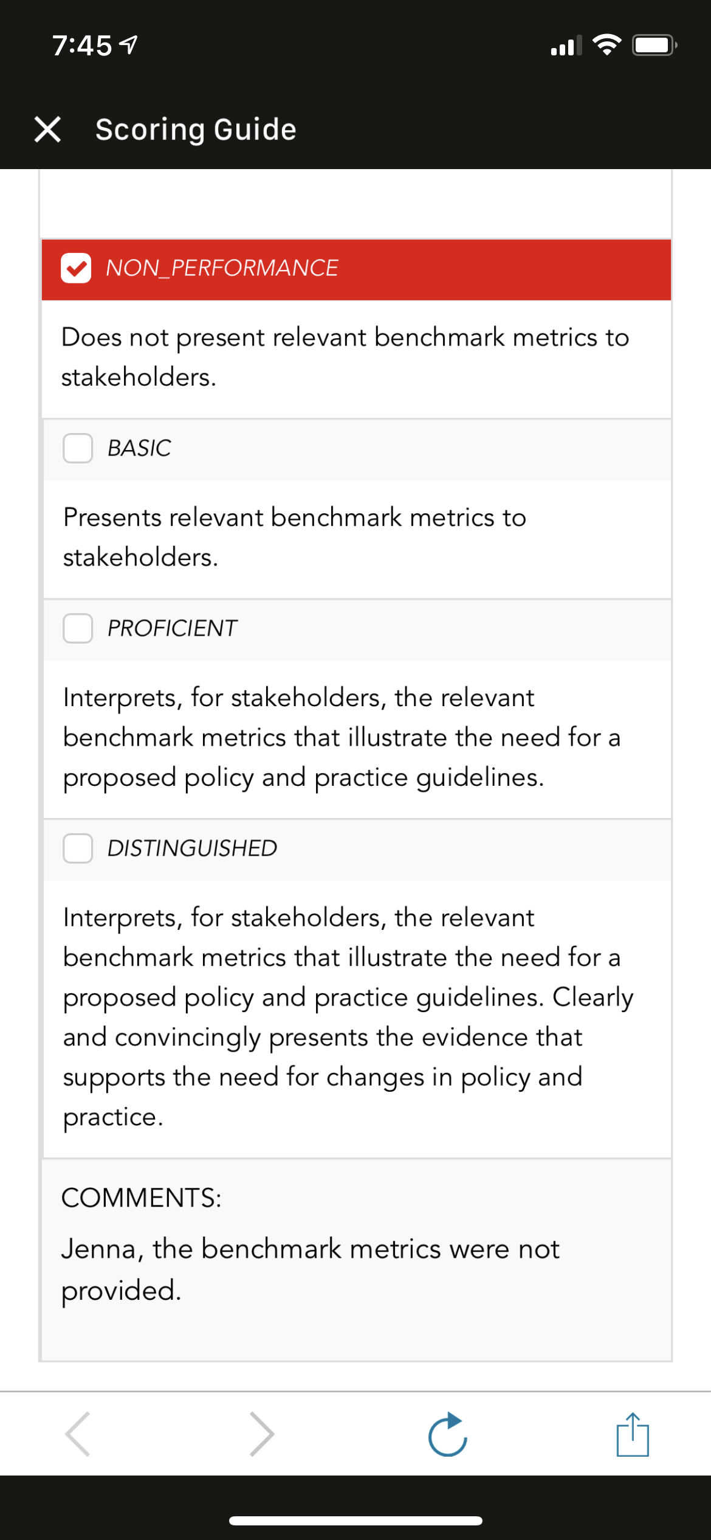Select the red NON_PERFORMANCE header row

coord(356,269)
